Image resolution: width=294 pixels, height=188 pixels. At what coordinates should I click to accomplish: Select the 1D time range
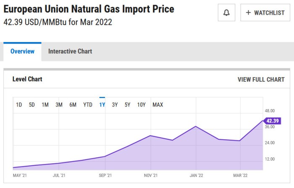click(x=19, y=104)
